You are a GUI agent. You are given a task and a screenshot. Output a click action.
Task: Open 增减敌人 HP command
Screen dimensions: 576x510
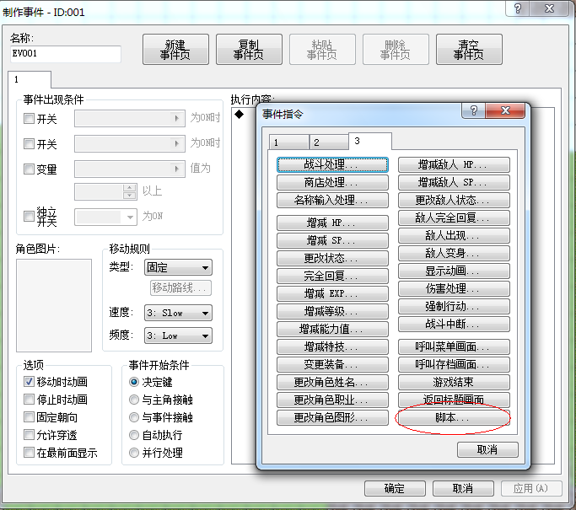point(454,164)
